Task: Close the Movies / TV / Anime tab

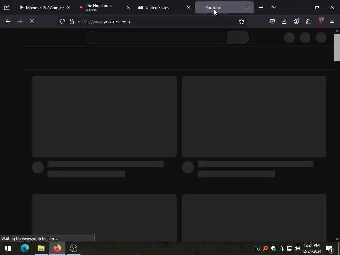Action: coord(68,7)
